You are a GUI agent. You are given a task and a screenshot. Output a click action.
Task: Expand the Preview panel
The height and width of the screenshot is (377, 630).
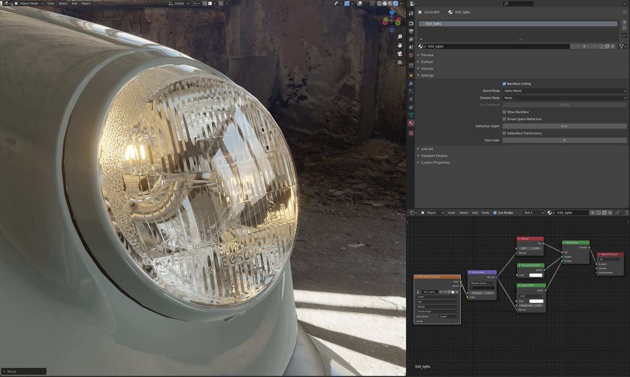(x=427, y=55)
